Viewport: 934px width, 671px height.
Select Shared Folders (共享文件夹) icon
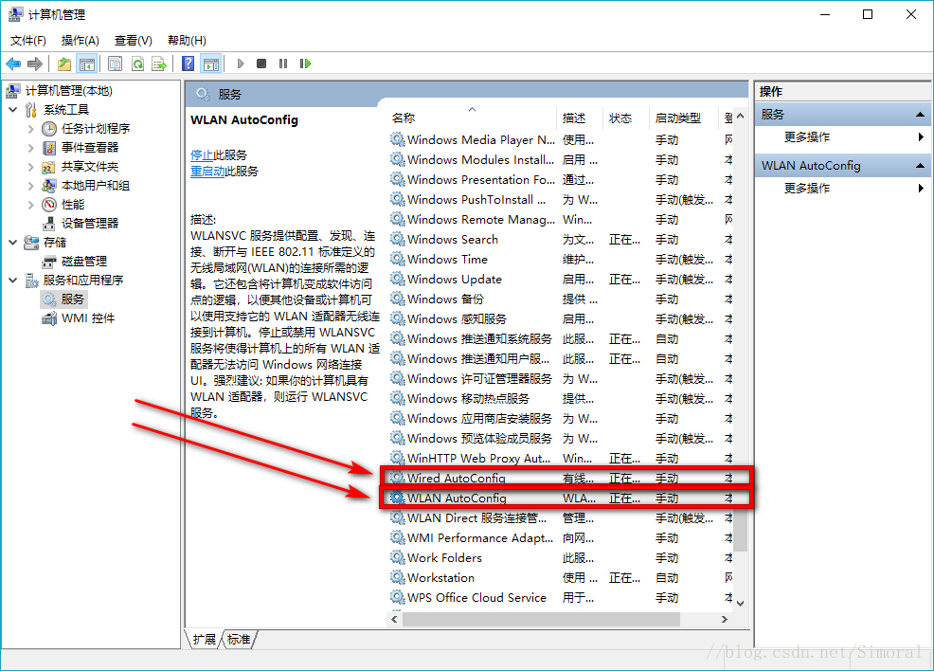[x=49, y=167]
